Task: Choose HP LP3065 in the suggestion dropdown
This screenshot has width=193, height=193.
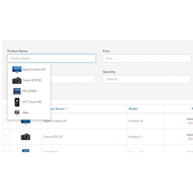Action: click(x=29, y=91)
